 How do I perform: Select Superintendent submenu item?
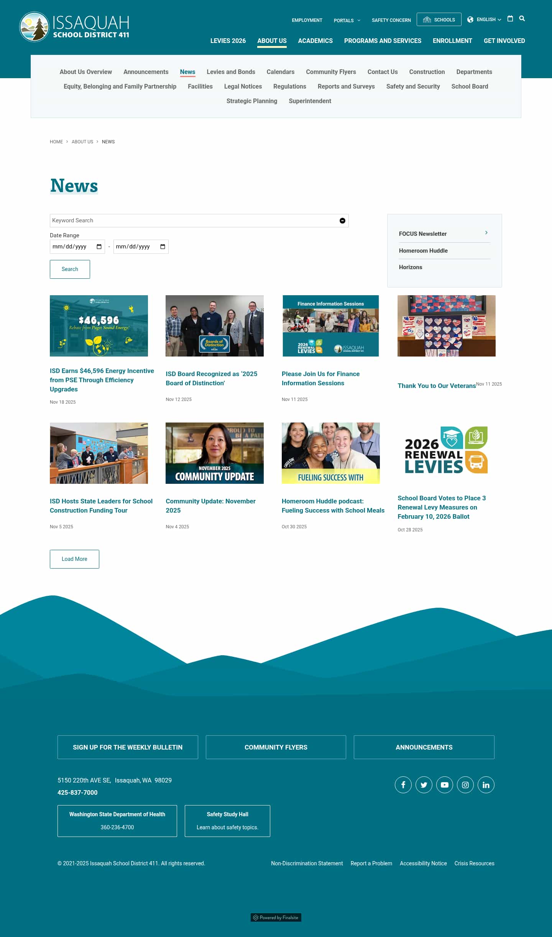(310, 101)
